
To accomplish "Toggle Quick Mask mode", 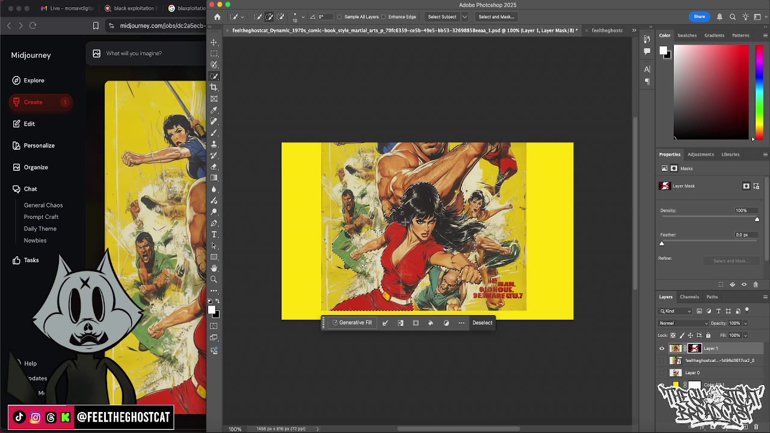I will 214,326.
